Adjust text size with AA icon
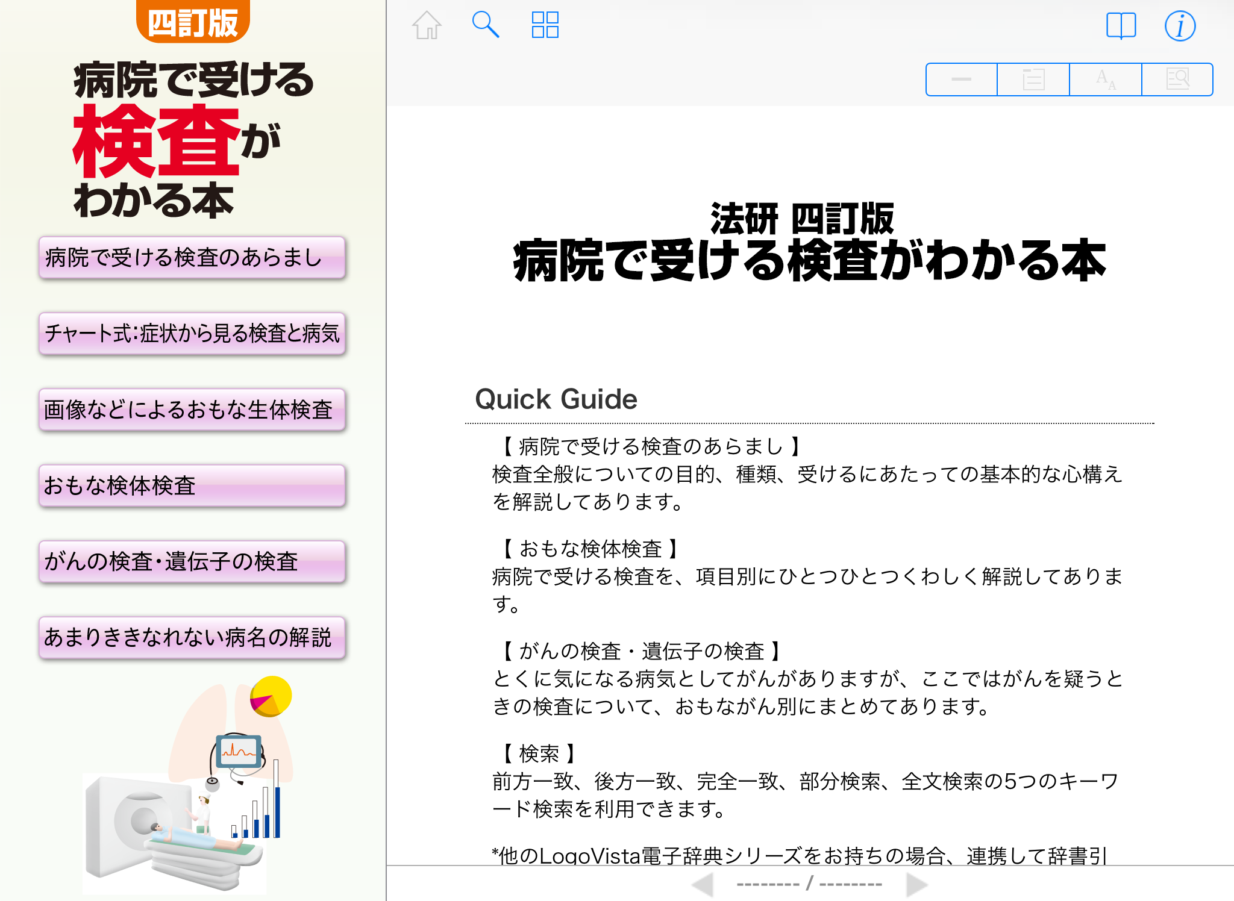1234x901 pixels. click(1106, 79)
